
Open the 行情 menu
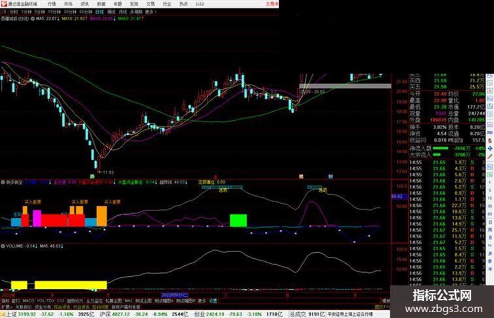(x=52, y=4)
